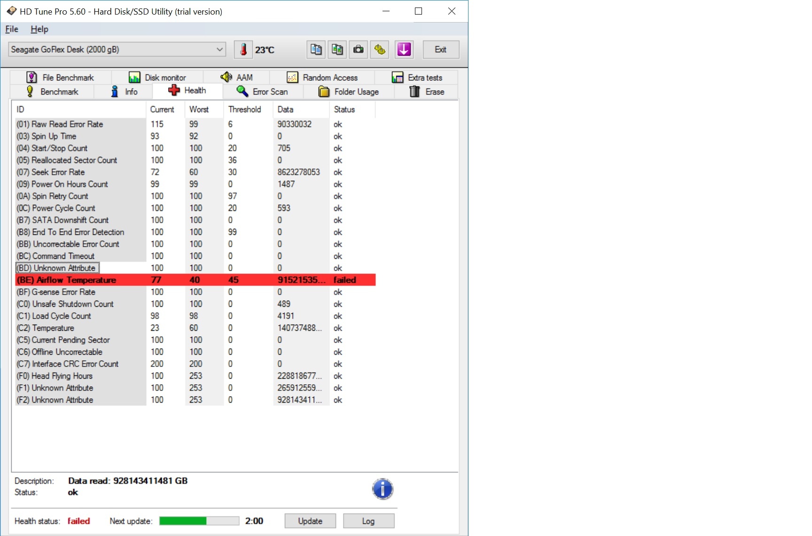Switch to the Benchmark tab
812x536 pixels.
52,92
